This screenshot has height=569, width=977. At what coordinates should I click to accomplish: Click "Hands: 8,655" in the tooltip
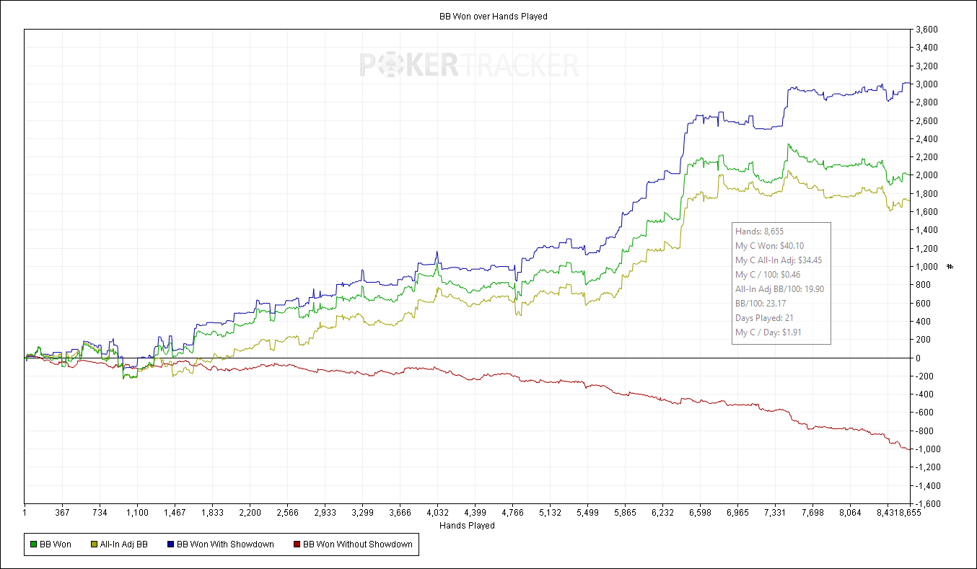click(759, 231)
